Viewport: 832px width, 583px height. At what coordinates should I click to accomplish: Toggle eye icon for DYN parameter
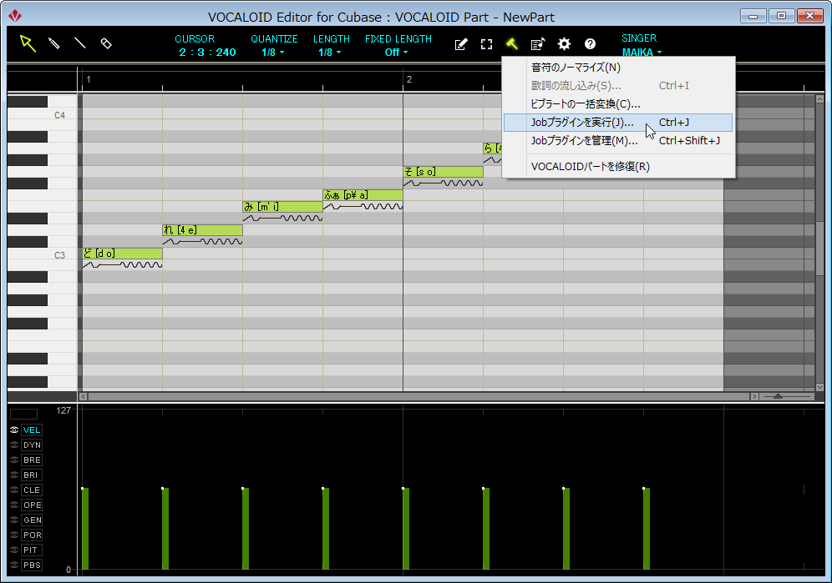14,445
